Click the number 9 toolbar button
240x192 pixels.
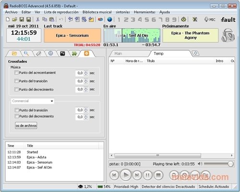[x=174, y=20]
